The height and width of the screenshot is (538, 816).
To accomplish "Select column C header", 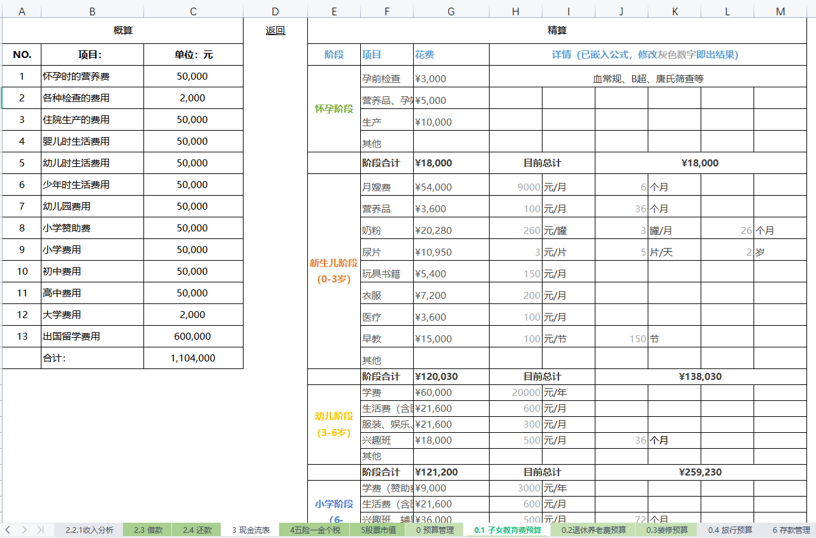I will point(193,11).
